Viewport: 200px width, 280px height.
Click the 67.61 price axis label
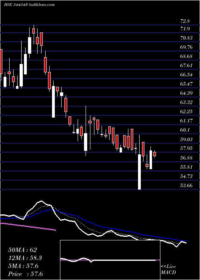[x=186, y=66]
